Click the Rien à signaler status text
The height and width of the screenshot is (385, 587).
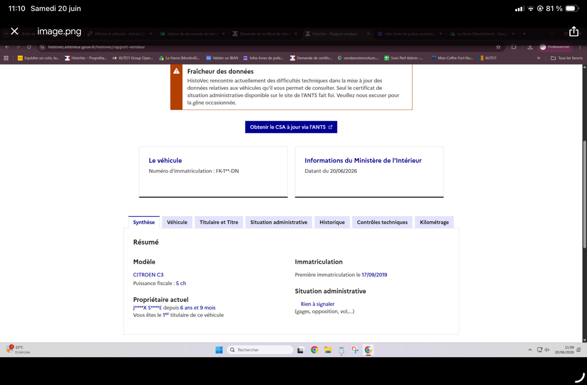click(317, 304)
